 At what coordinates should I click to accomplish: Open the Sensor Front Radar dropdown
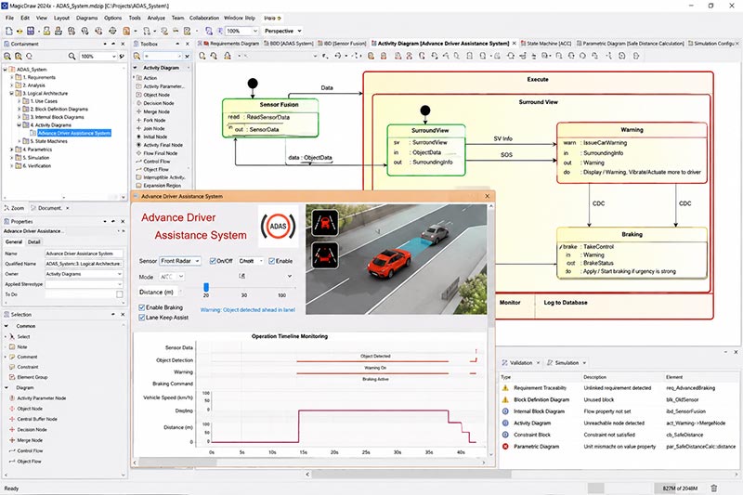click(x=179, y=261)
